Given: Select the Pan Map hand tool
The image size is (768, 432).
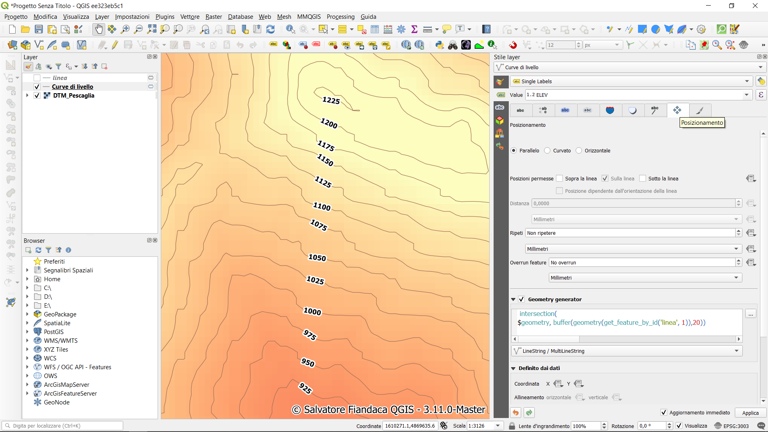Looking at the screenshot, I should pos(98,29).
